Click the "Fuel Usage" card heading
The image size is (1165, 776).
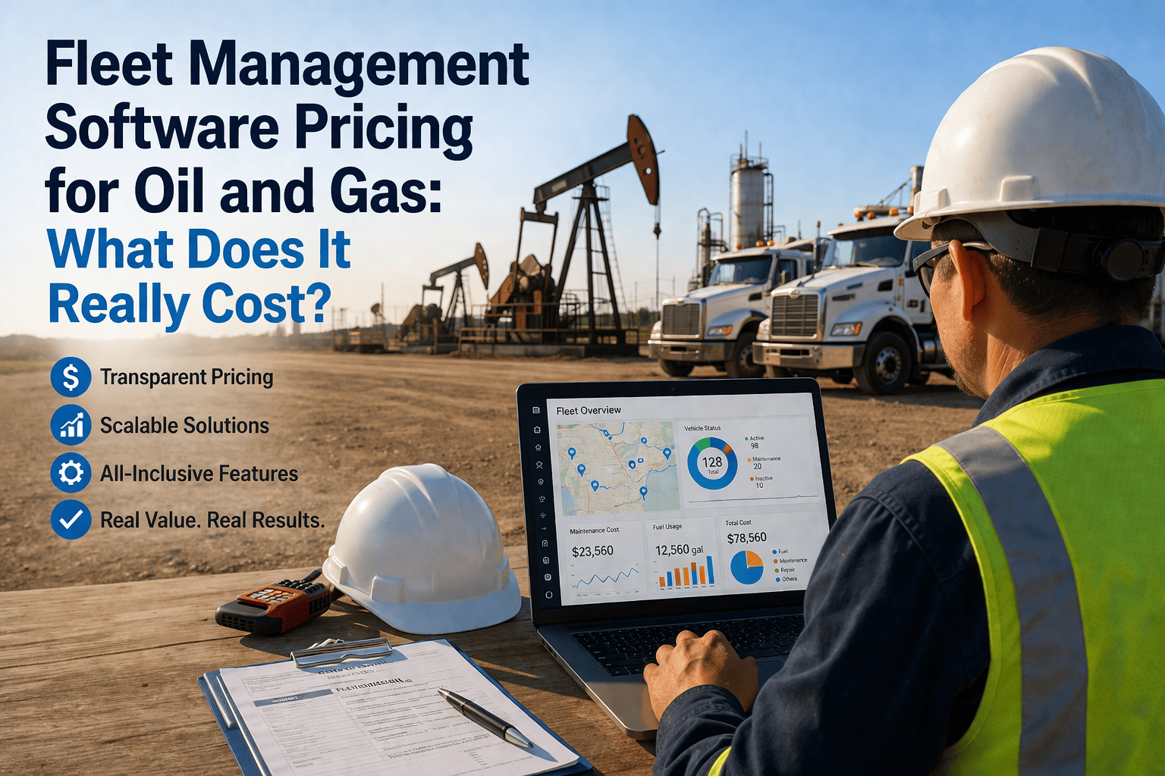click(667, 527)
